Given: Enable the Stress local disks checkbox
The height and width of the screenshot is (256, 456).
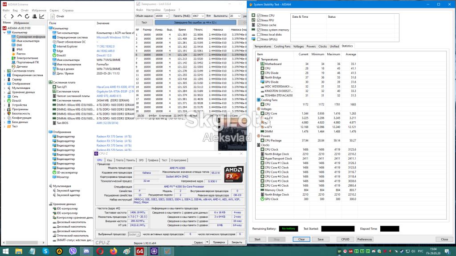Looking at the screenshot, I should pyautogui.click(x=259, y=35).
